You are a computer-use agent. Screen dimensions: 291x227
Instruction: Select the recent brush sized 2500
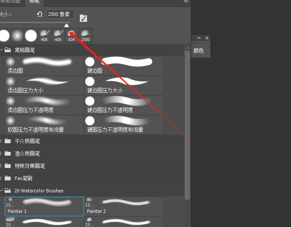[85, 35]
